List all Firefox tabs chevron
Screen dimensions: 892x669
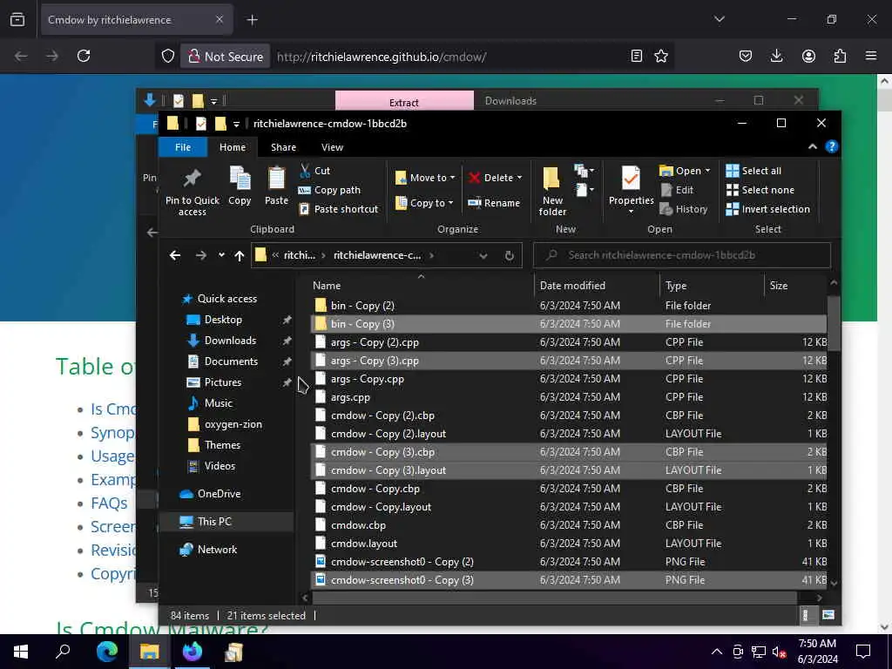[719, 19]
